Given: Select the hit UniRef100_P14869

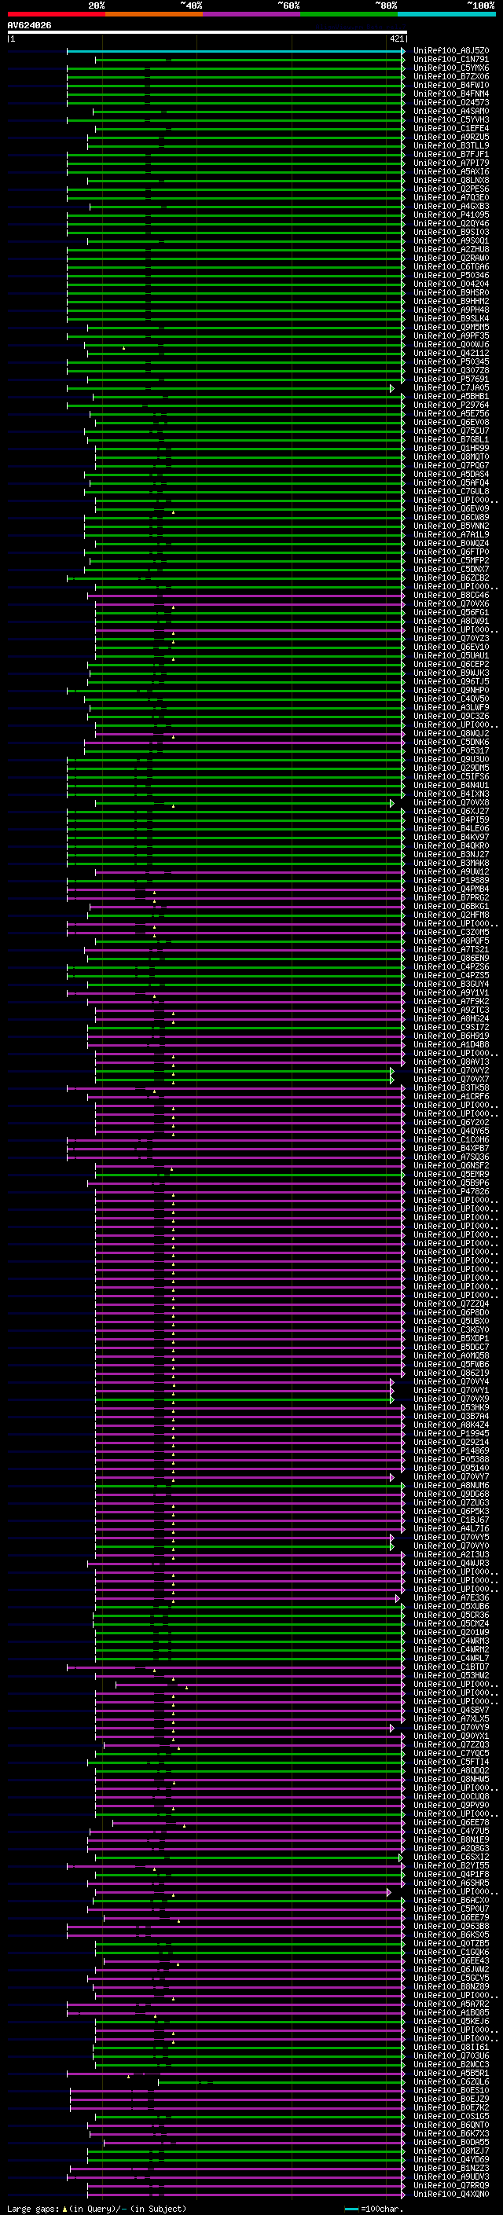Looking at the screenshot, I should [x=451, y=1450].
